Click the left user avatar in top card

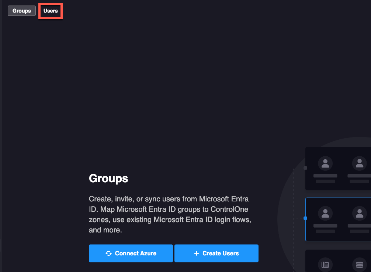click(x=325, y=163)
